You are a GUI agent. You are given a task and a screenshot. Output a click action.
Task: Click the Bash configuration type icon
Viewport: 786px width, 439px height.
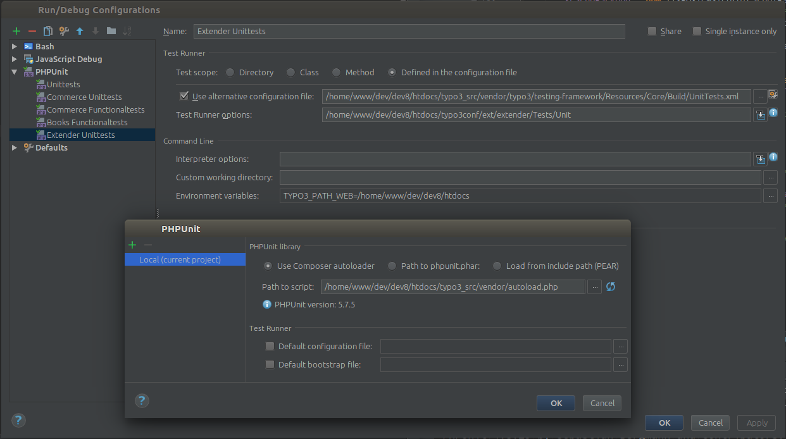[28, 46]
